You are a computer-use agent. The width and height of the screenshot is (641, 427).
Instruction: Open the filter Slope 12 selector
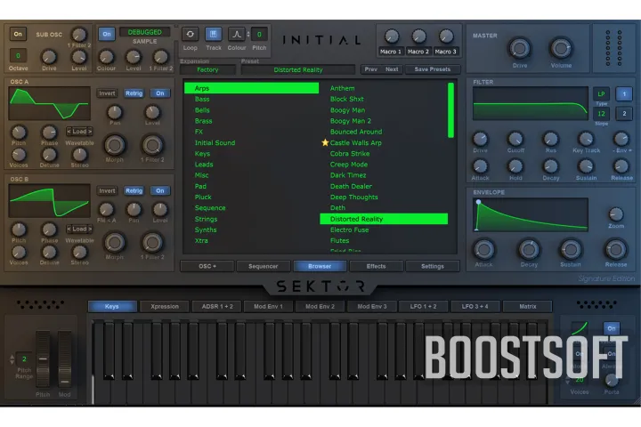coord(601,114)
